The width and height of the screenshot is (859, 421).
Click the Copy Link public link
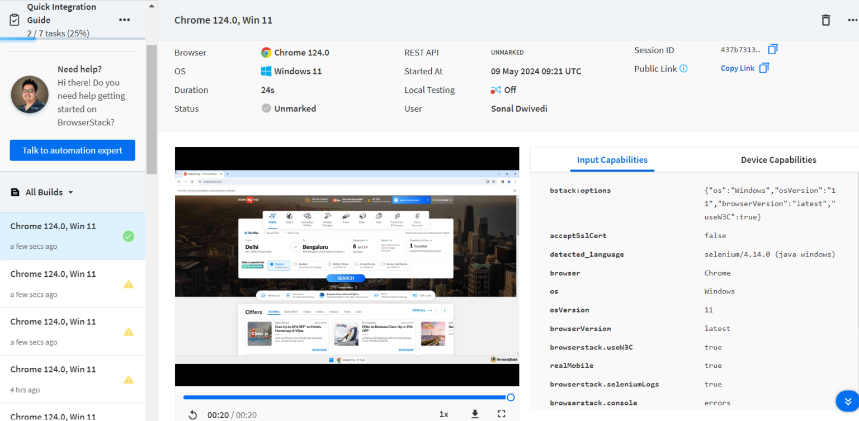click(737, 68)
